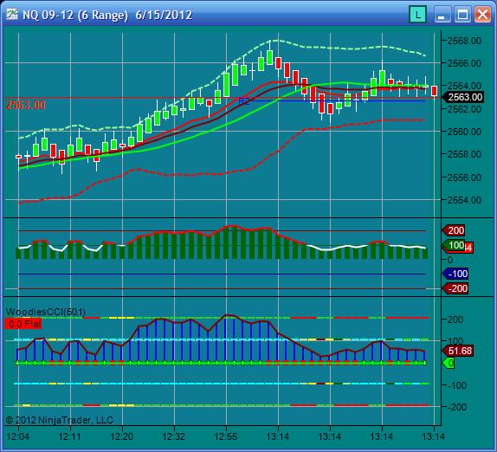Click the 12:11 time axis label
The image size is (497, 452).
click(70, 436)
